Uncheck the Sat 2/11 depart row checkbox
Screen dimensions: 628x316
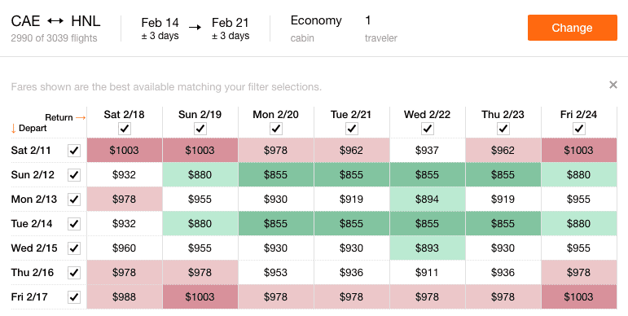pos(74,151)
